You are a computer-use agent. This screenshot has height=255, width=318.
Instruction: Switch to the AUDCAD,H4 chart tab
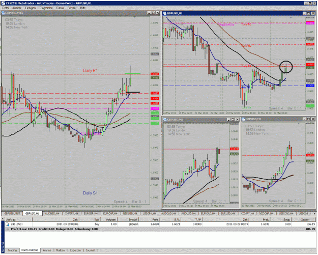point(169,214)
